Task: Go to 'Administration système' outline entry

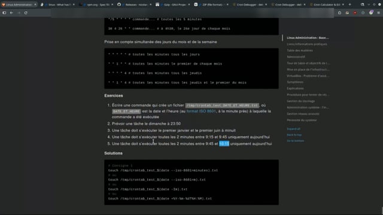Action: point(308,107)
